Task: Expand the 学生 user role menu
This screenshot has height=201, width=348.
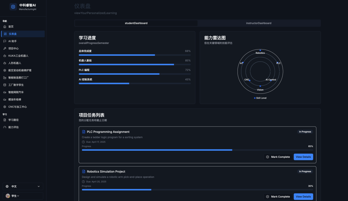Action: point(13,196)
